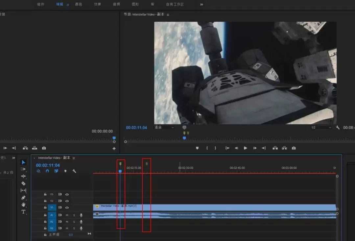Mark Out point in Program monitor

(x=215, y=148)
